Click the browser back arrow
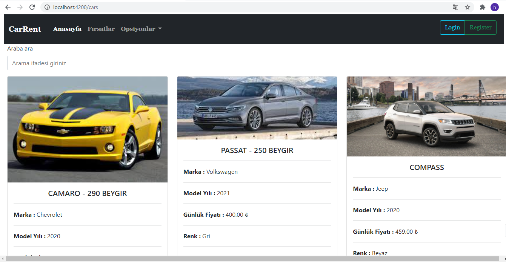 tap(8, 7)
